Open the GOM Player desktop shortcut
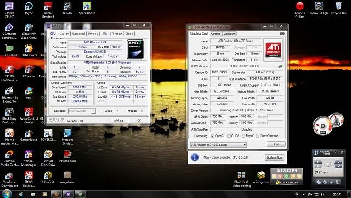 (29, 50)
